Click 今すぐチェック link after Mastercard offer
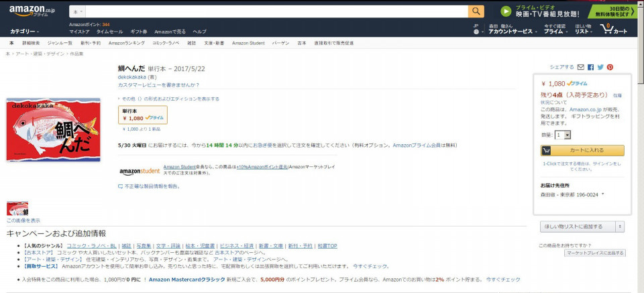This screenshot has height=293, width=644. [x=503, y=280]
